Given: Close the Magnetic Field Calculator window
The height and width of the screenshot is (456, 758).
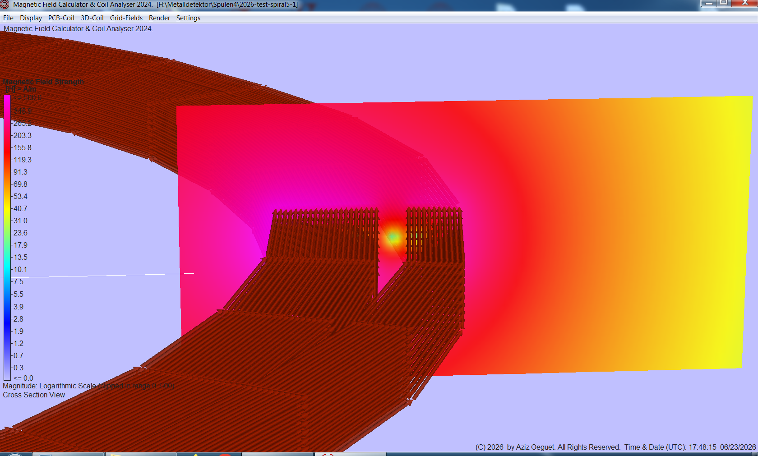Looking at the screenshot, I should 744,3.
